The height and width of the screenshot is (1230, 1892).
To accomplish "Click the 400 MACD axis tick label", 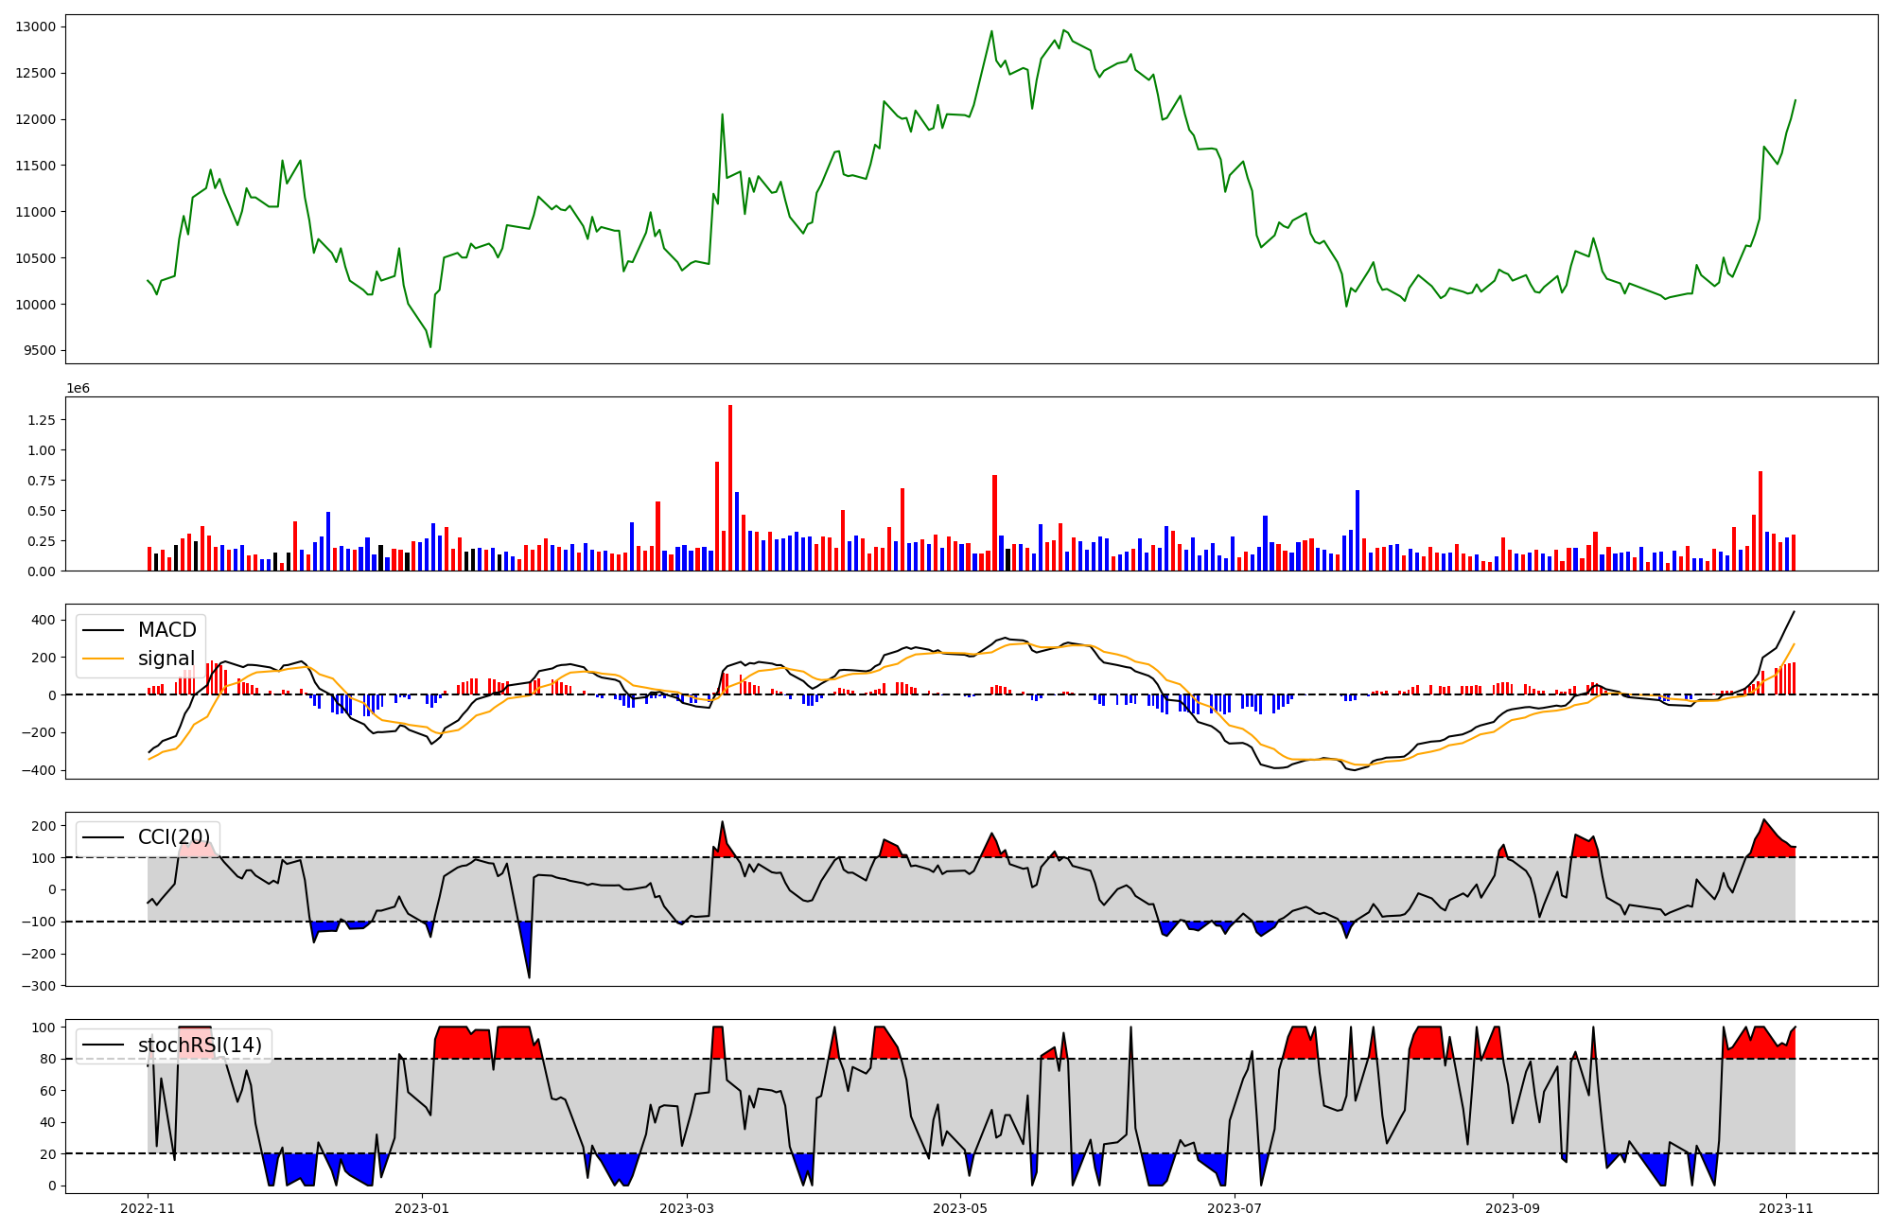I will tap(44, 620).
